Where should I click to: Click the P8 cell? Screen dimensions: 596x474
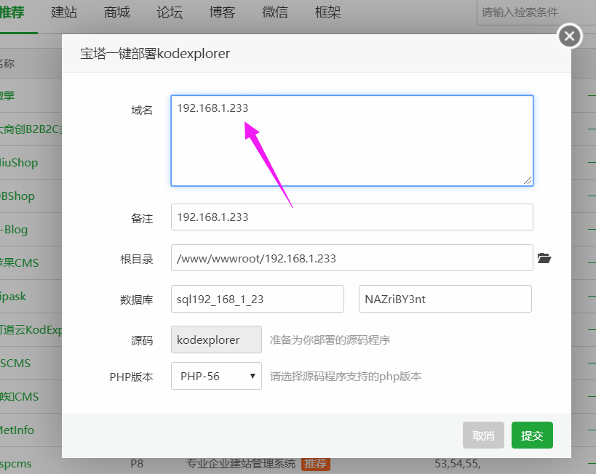click(137, 464)
